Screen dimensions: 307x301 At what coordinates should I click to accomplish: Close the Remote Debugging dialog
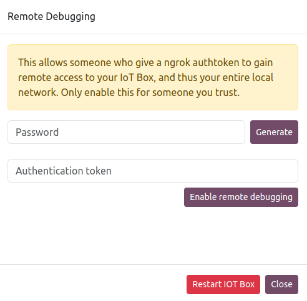pyautogui.click(x=281, y=284)
